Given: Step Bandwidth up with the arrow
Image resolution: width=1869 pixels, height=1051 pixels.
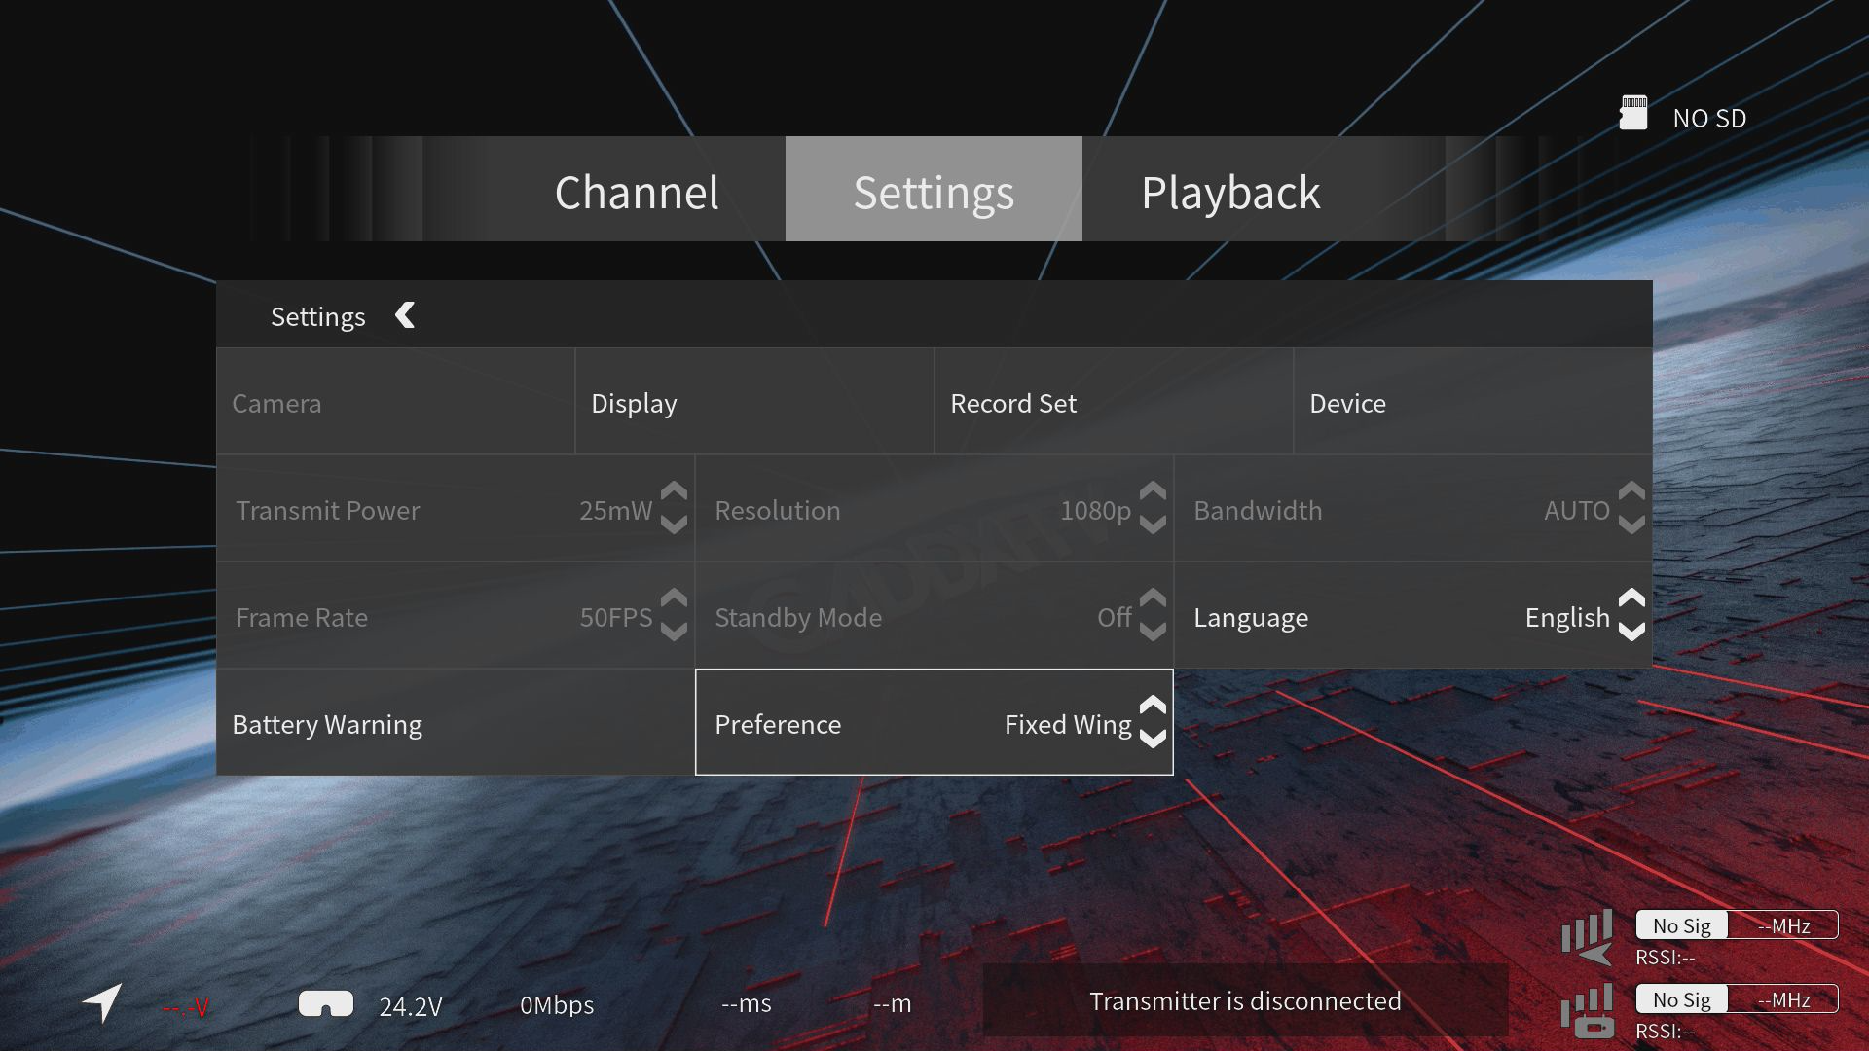Looking at the screenshot, I should click(x=1631, y=491).
